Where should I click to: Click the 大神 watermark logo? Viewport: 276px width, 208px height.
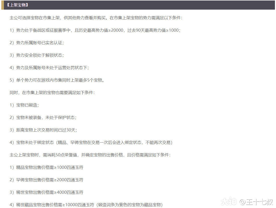click(229, 202)
